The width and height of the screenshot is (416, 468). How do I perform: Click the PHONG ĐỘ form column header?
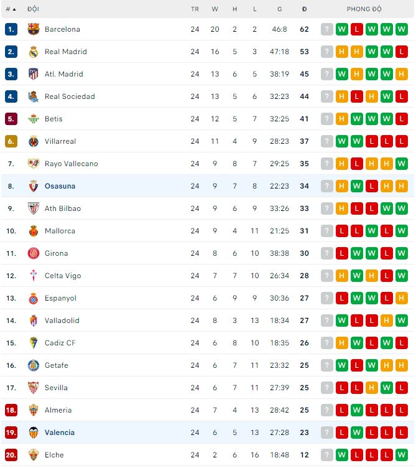pyautogui.click(x=364, y=9)
